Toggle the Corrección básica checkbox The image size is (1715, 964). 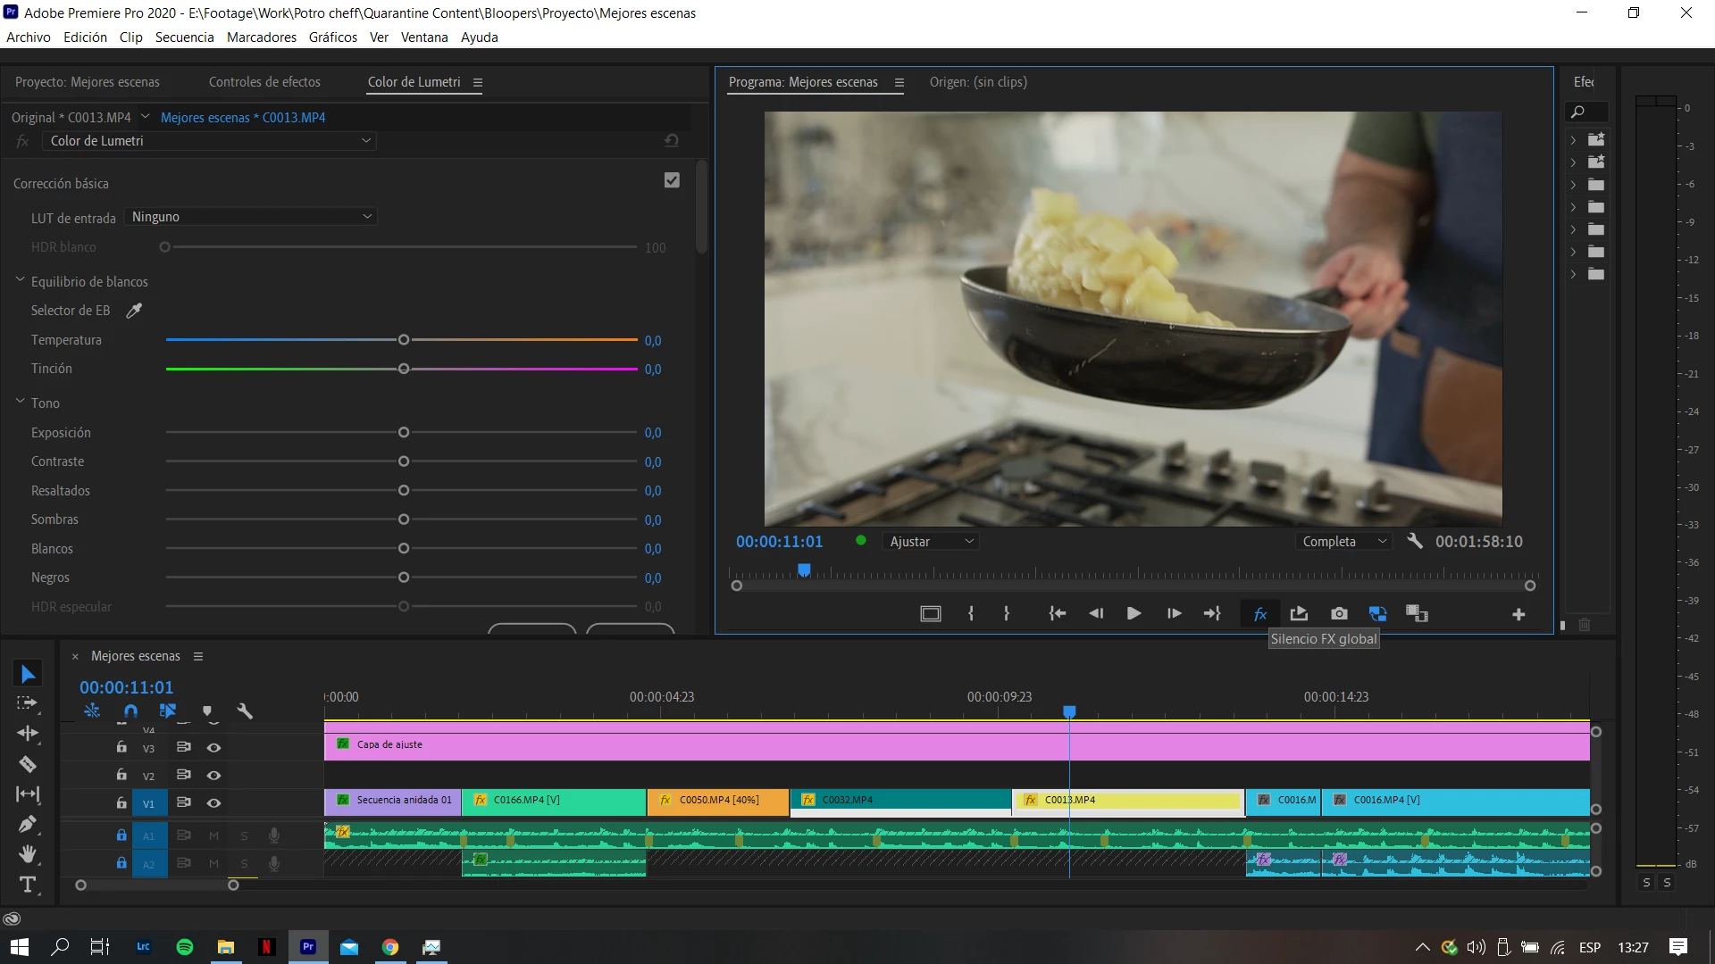[672, 180]
